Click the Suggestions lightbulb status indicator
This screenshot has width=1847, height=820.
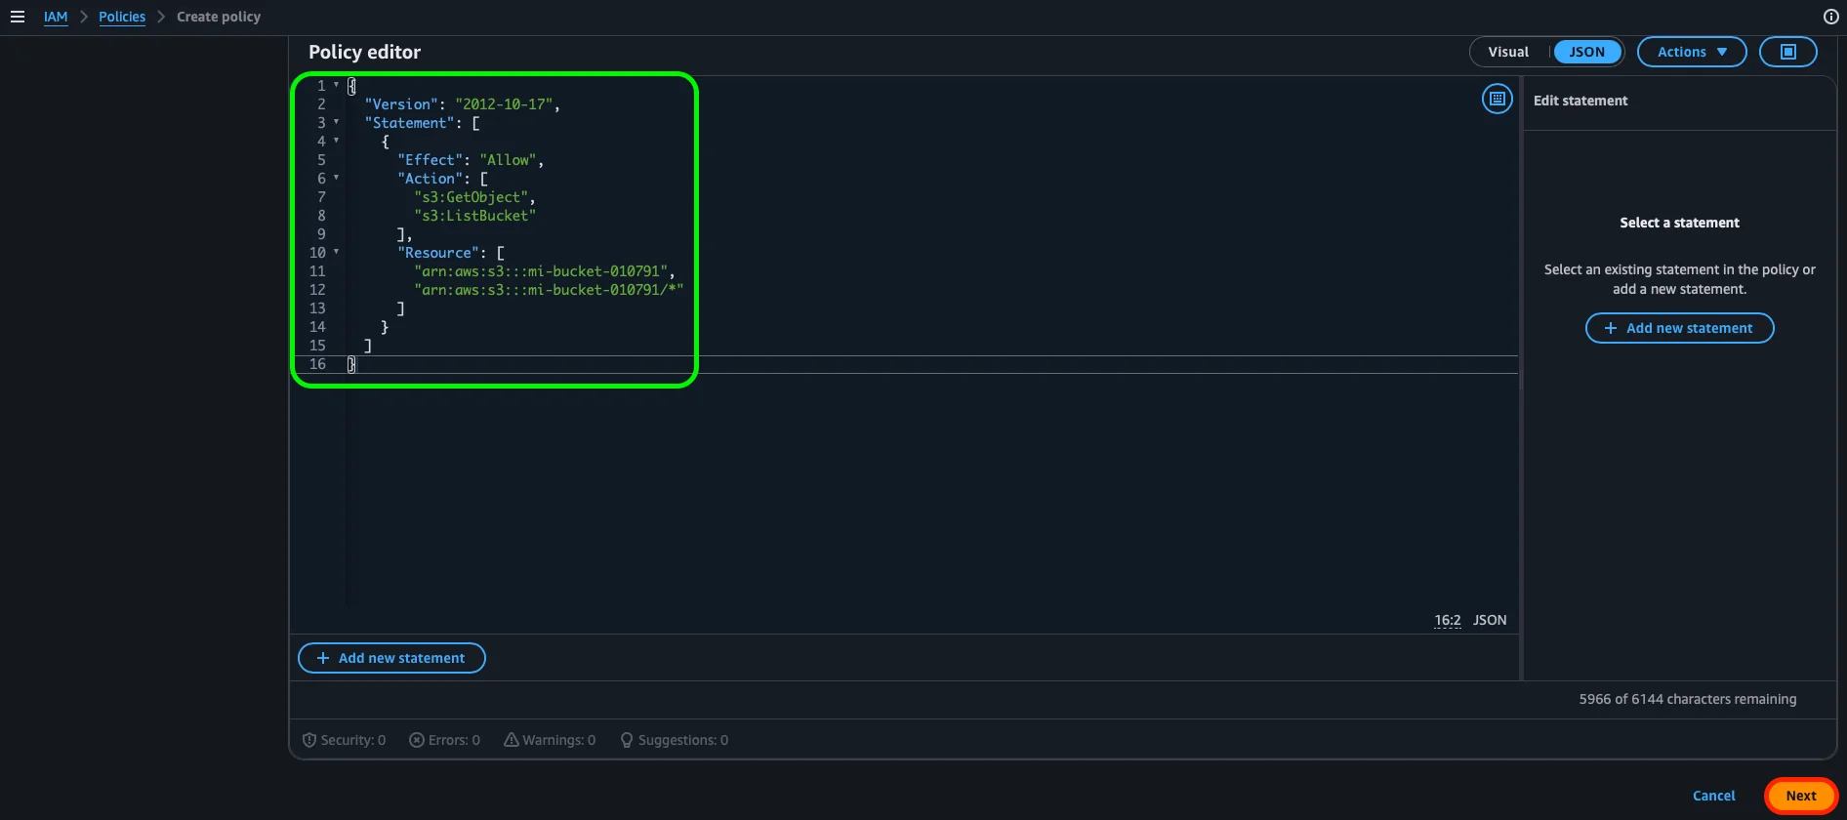675,740
